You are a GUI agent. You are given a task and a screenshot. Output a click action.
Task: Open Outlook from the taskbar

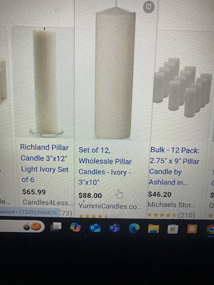pos(95,228)
